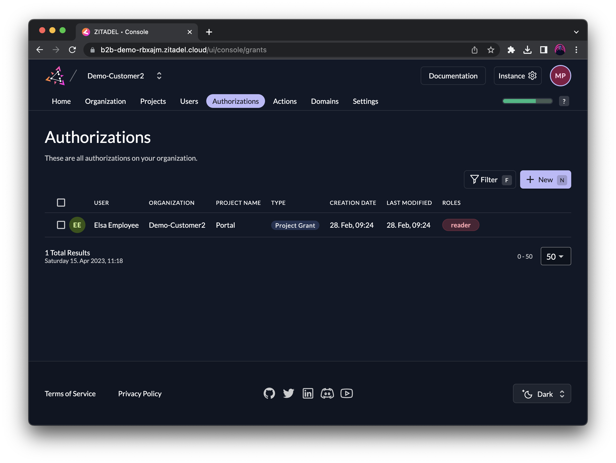Click the New authorization button
616x463 pixels.
tap(545, 179)
